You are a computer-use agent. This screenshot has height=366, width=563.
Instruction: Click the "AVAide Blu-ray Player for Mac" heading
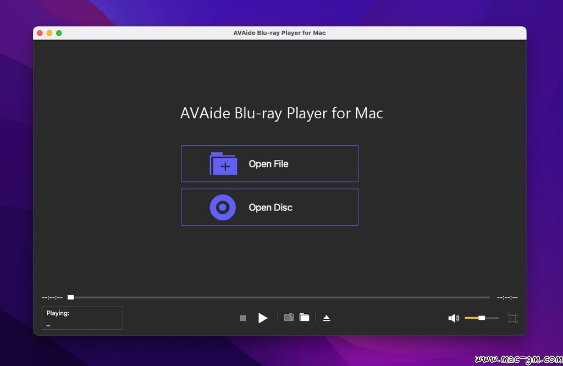click(281, 113)
